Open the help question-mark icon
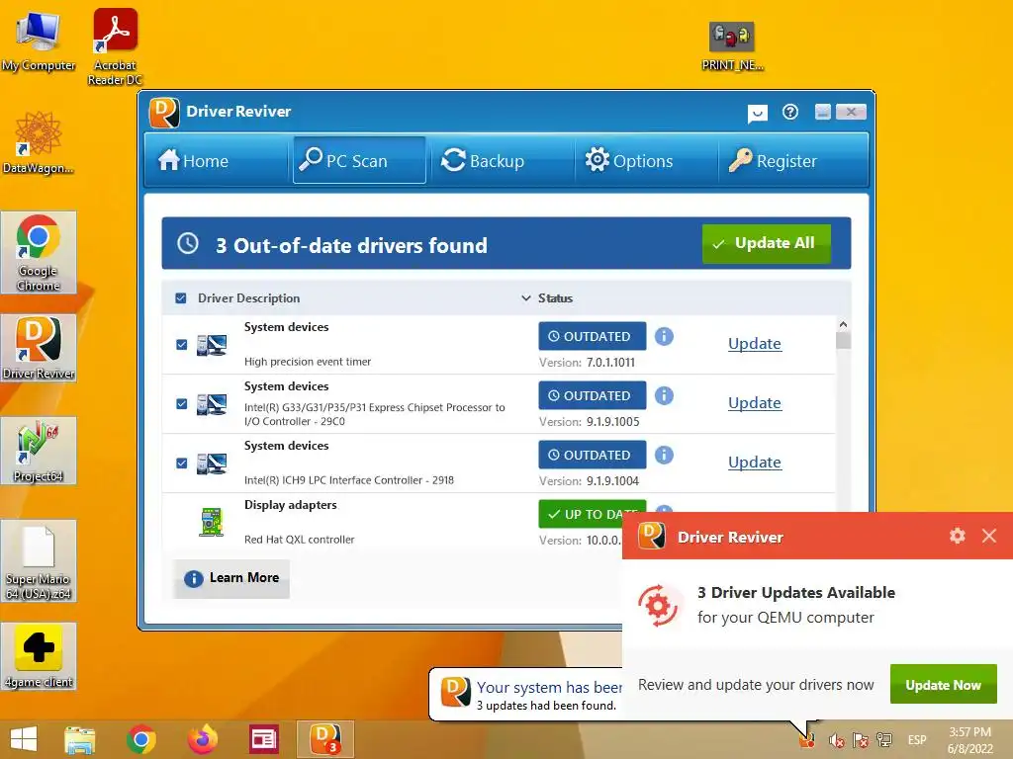The image size is (1013, 759). click(x=790, y=113)
